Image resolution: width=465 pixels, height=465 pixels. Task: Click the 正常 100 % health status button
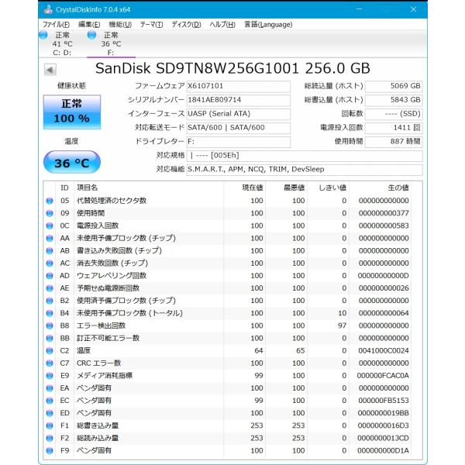tap(72, 112)
